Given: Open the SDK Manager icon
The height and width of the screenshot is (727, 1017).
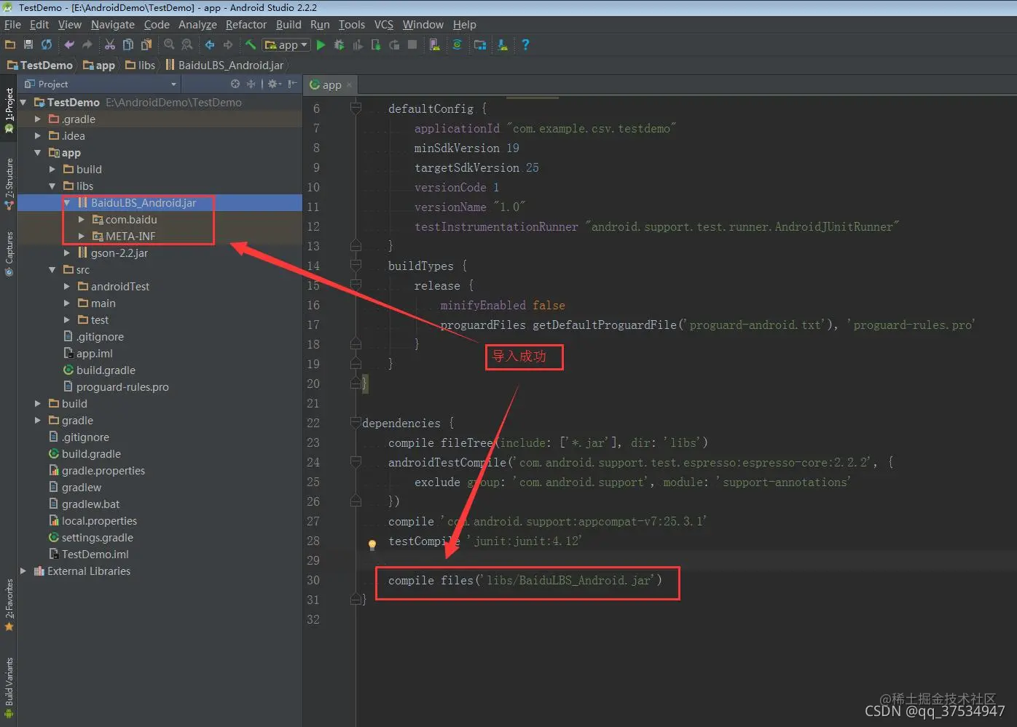Looking at the screenshot, I should 503,44.
